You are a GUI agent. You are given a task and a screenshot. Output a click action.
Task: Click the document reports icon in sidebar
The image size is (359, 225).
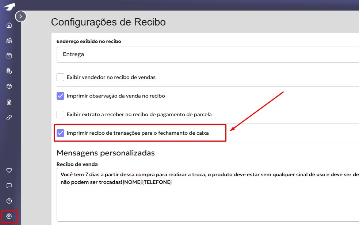(9, 102)
